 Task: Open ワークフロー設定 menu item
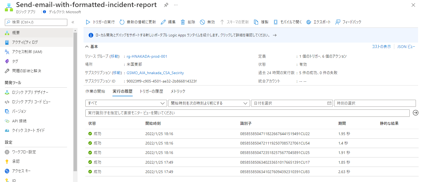[36, 152]
